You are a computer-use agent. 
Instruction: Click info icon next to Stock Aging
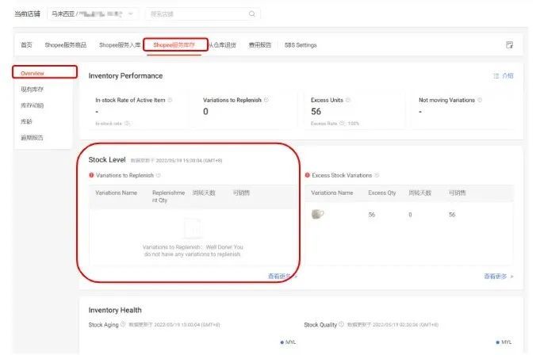(x=123, y=324)
